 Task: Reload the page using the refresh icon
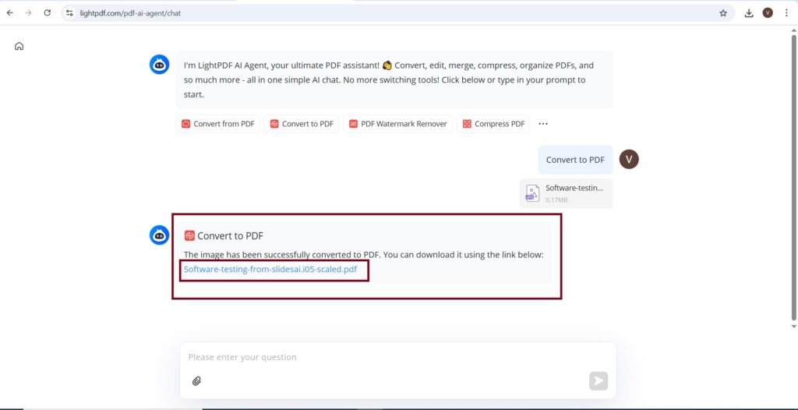(x=48, y=13)
